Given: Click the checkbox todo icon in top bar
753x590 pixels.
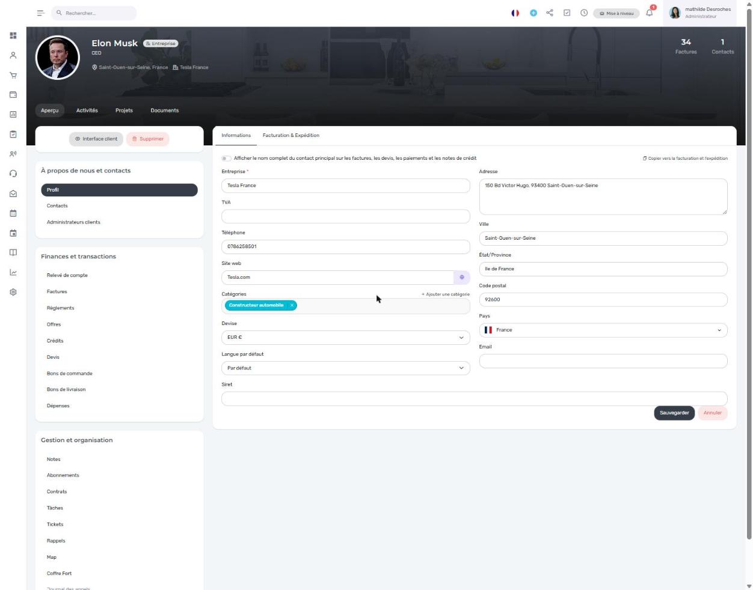Looking at the screenshot, I should coord(567,13).
